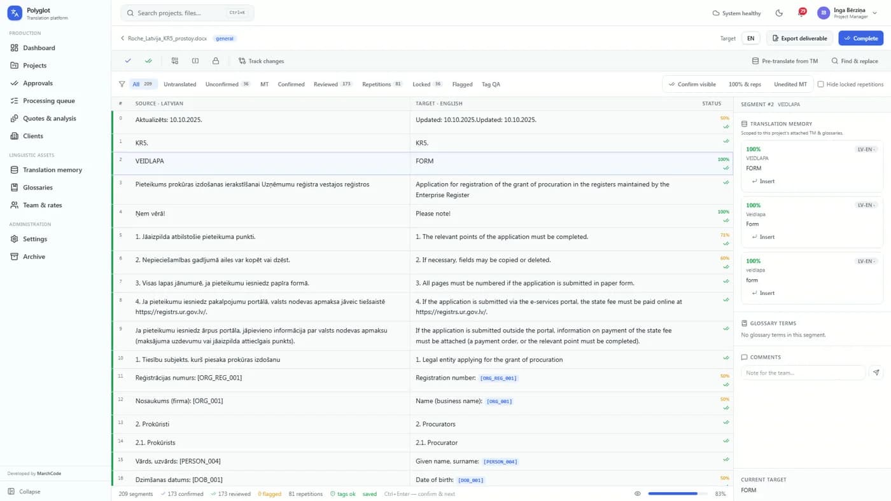
Task: Select the Untranslated filter tab
Action: [179, 84]
